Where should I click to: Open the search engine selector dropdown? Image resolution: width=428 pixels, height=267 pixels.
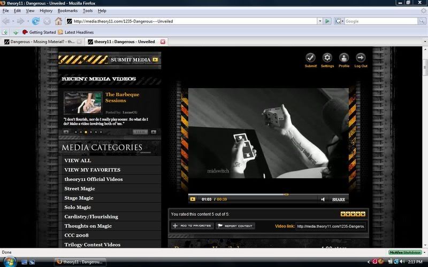(x=339, y=21)
